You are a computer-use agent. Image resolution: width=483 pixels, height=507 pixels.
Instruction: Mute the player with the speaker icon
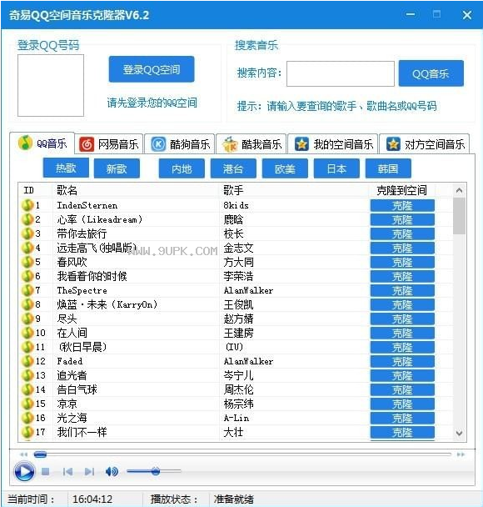pos(112,472)
